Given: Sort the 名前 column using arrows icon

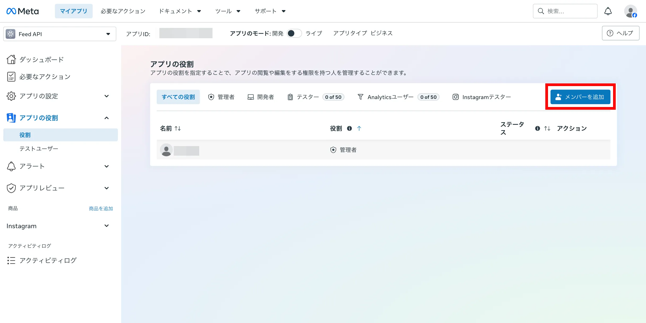Looking at the screenshot, I should coord(178,129).
